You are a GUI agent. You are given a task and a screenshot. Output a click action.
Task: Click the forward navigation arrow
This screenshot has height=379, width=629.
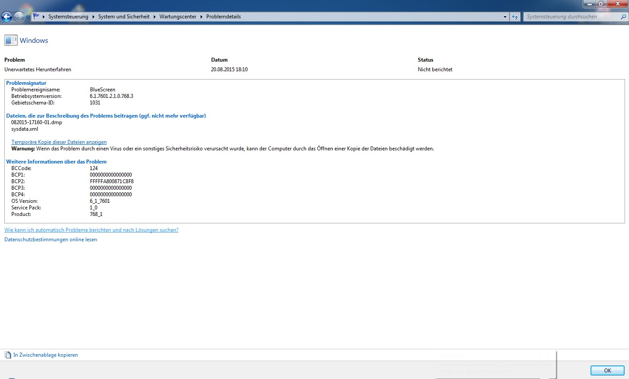click(19, 17)
